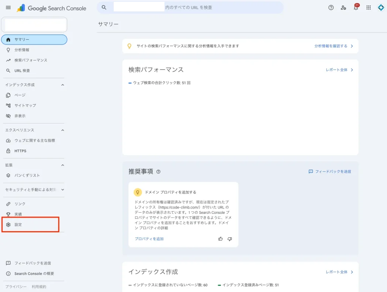This screenshot has width=387, height=292.
Task: Click the Google Search Console logo
Action: 51,8
